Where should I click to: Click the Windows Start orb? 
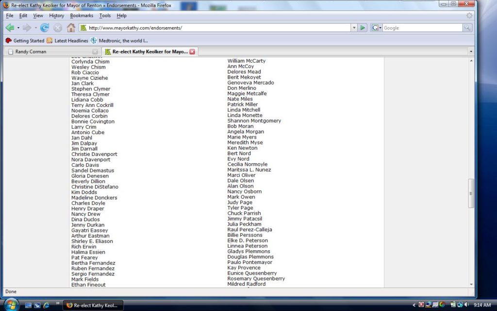[x=11, y=305]
